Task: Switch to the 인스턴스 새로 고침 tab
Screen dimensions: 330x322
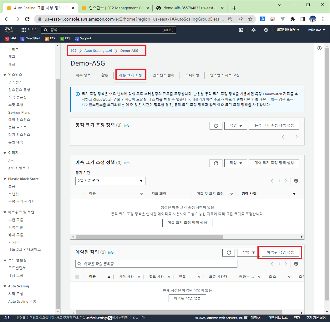Action: 225,75
